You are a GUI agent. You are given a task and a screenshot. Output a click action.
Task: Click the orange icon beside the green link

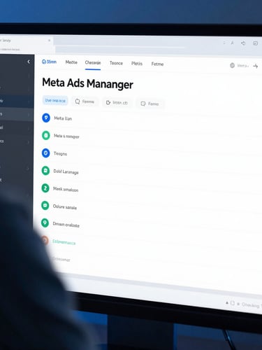45,240
